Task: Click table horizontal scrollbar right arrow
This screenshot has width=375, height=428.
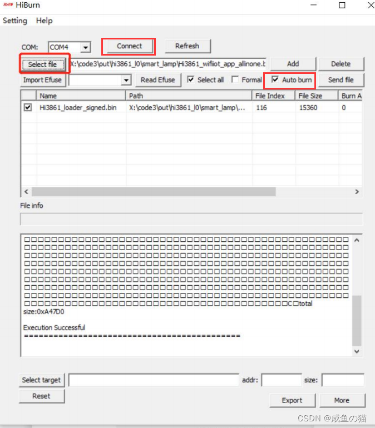Action: 357,192
